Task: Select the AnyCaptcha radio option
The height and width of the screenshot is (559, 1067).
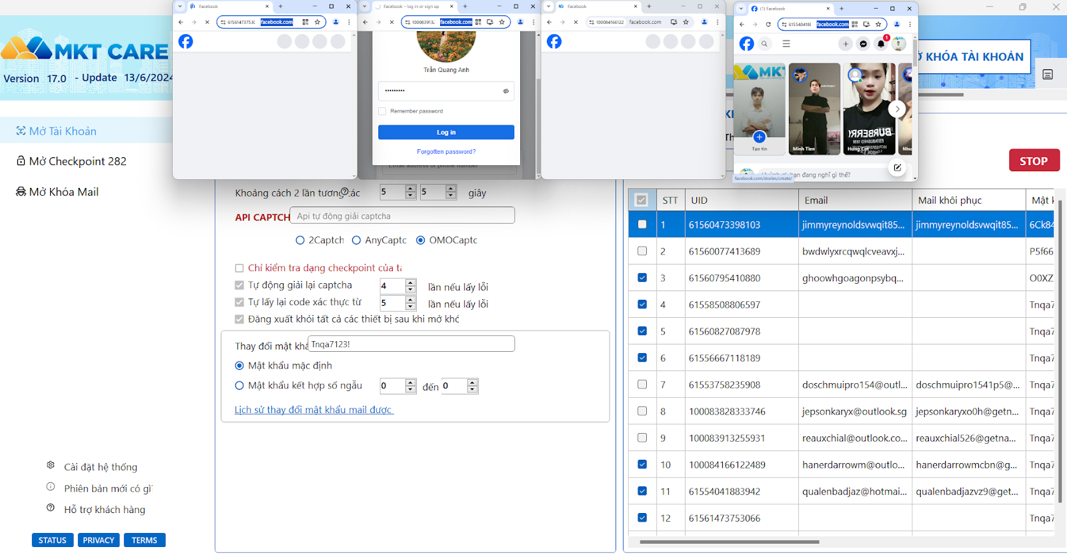Action: click(x=356, y=240)
